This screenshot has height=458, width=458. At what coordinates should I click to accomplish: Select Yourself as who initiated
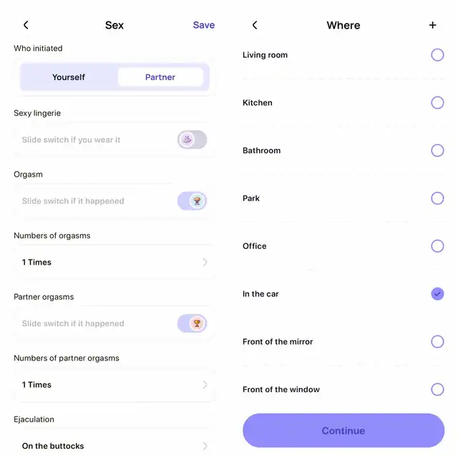pyautogui.click(x=69, y=77)
